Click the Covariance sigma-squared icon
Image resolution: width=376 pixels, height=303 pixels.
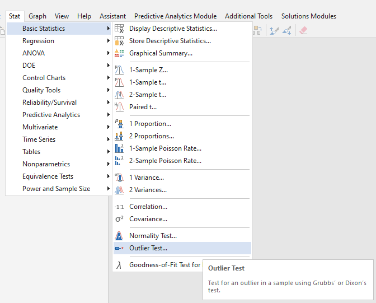point(119,219)
